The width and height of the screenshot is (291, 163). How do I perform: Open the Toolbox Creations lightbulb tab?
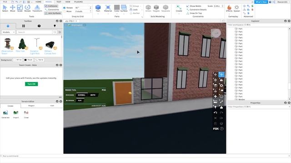(55, 26)
